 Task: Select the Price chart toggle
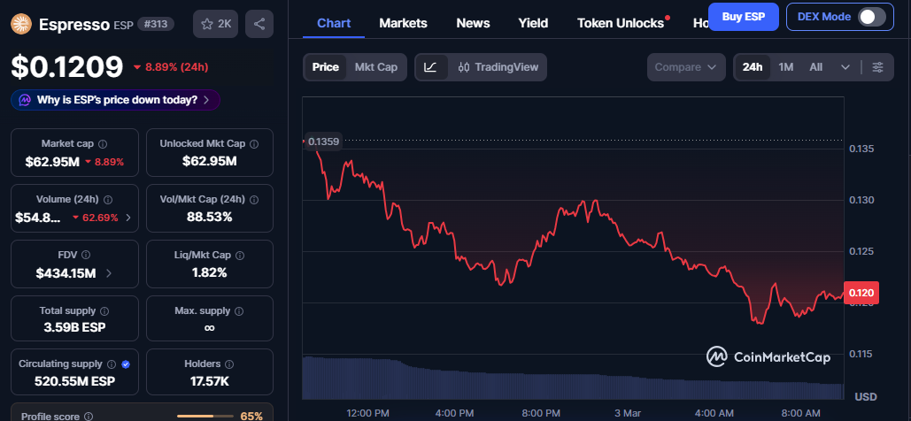pos(326,67)
